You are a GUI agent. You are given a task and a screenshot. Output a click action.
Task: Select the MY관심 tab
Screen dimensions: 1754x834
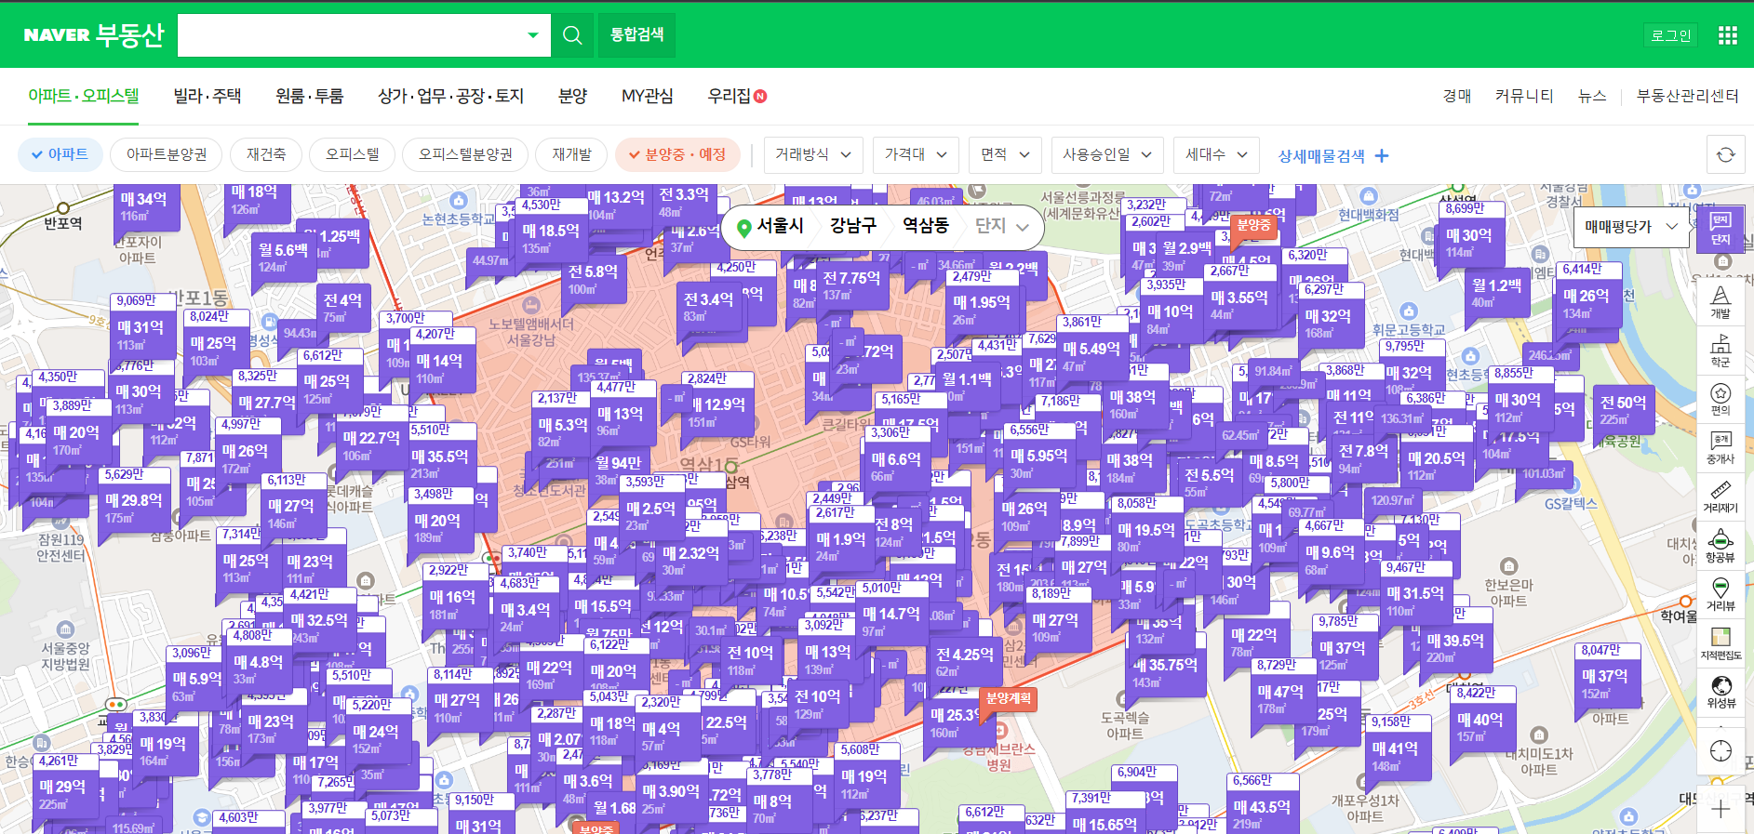[648, 96]
